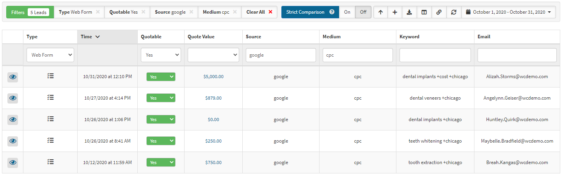The image size is (563, 175).
Task: View lead Huntley.Quirk details eye icon
Action: pyautogui.click(x=13, y=120)
